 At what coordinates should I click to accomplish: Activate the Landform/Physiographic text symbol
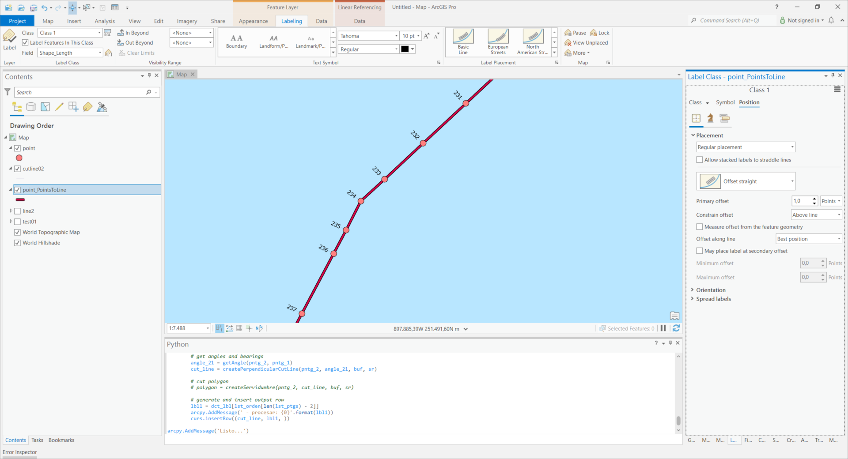coord(273,41)
